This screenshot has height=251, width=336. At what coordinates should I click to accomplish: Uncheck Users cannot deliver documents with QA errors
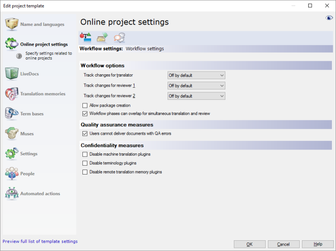[x=85, y=133]
